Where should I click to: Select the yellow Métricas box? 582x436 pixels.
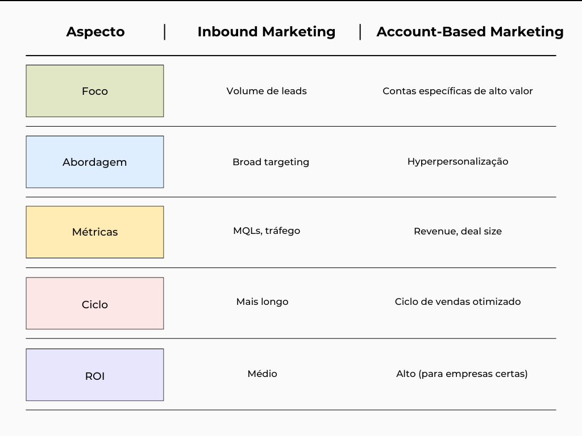click(x=95, y=232)
